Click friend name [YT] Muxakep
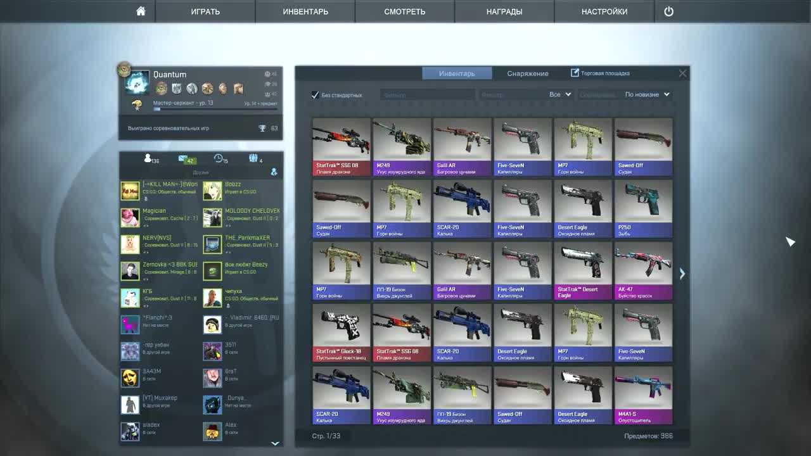 (x=160, y=398)
